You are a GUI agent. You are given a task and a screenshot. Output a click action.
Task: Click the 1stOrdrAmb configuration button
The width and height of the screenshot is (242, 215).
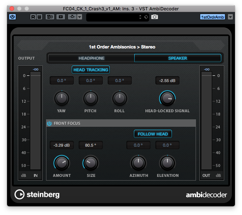(213, 17)
